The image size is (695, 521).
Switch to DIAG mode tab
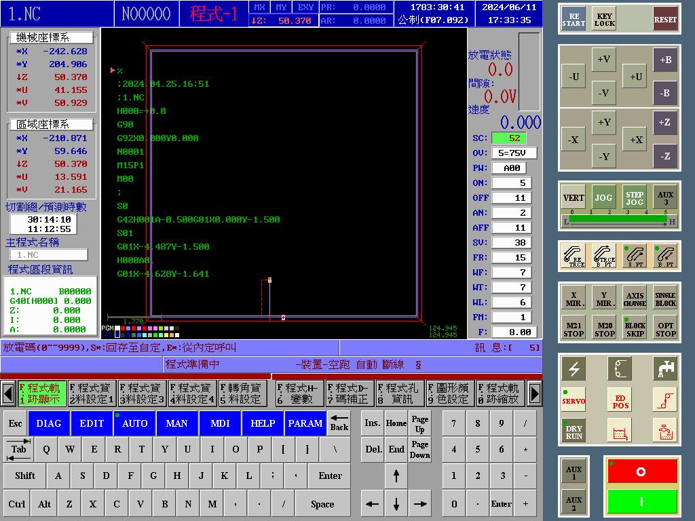49,423
